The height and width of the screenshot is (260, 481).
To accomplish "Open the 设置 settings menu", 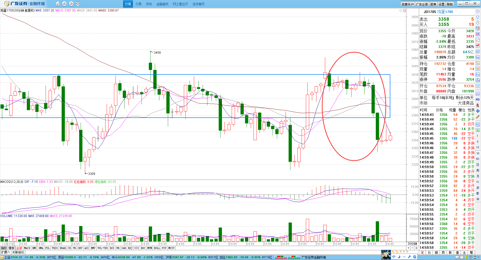I will (441, 4).
